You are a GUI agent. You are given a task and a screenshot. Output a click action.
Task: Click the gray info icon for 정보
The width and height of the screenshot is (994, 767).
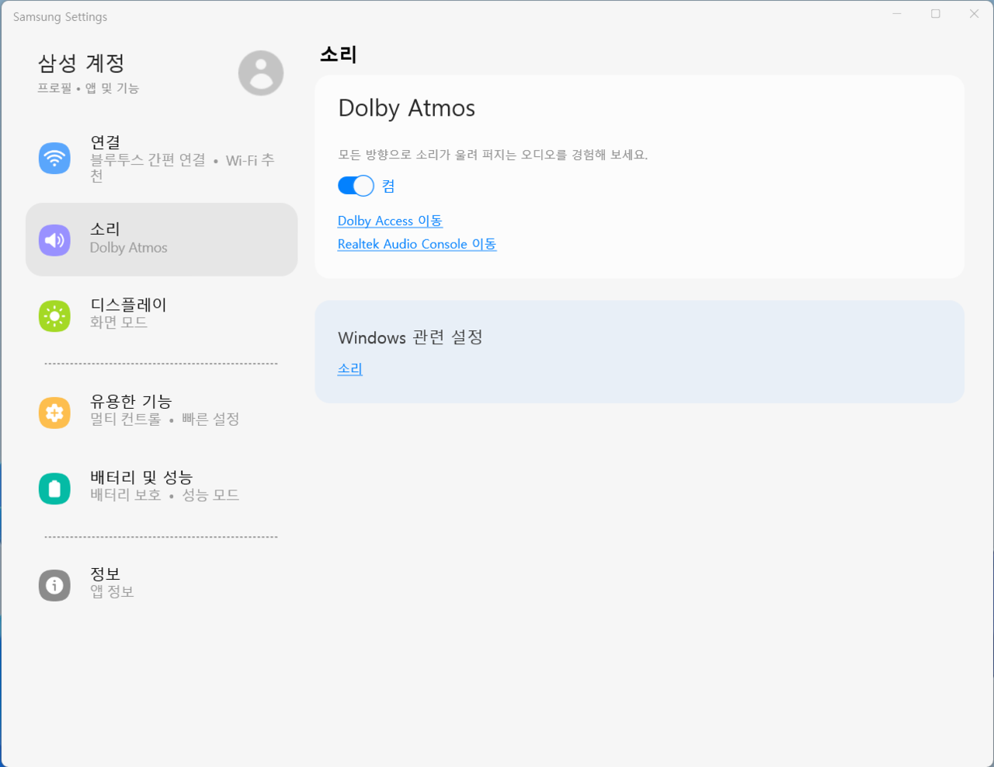54,585
